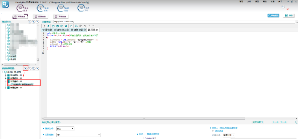Click the paste icon in script toolbar
Viewport: 298px width, 139px height.
tap(62, 26)
